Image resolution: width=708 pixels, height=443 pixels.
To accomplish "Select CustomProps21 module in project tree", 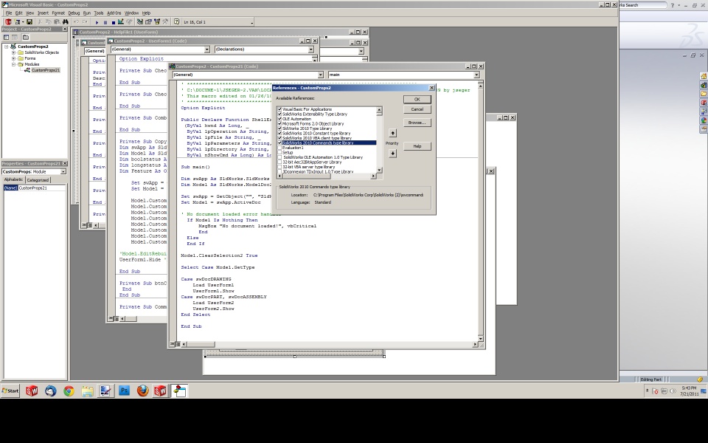I will click(x=45, y=70).
